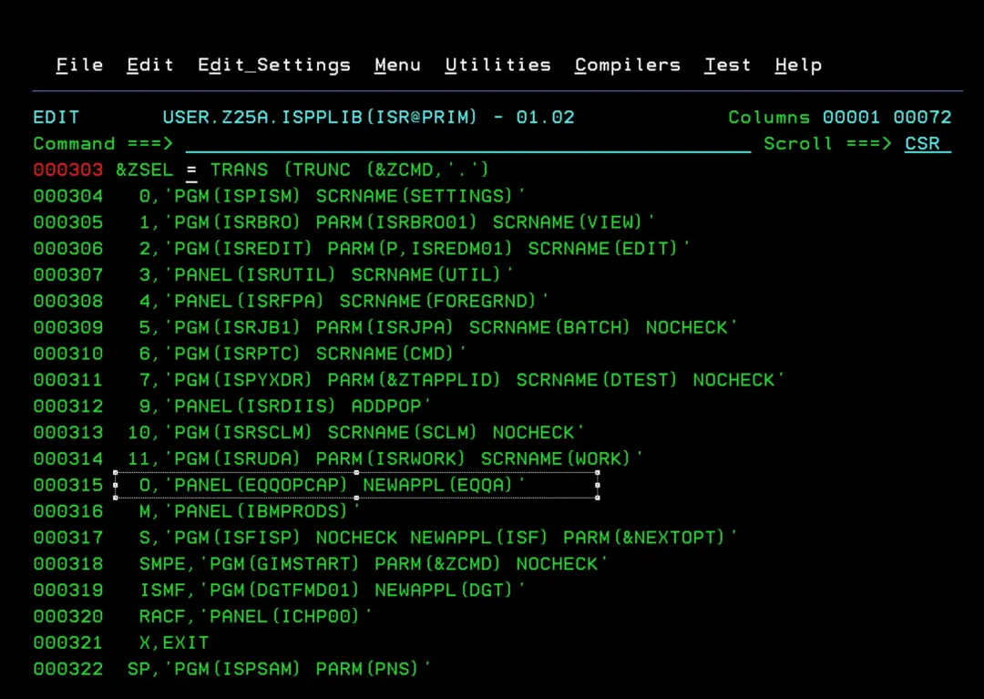Click the PGM(ISREDIT) SCRNAME(EDIT) line
Viewport: 984px width, 699px height.
coord(415,249)
